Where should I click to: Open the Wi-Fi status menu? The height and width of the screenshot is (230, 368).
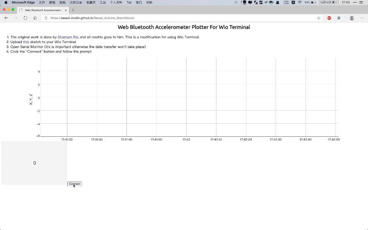(300, 2)
